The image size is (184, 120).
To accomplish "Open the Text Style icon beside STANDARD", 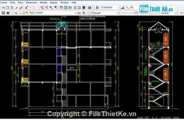I will (97, 8).
